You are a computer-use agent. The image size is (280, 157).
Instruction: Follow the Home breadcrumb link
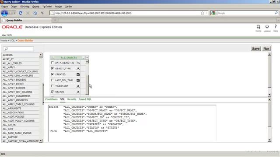tap(4, 41)
